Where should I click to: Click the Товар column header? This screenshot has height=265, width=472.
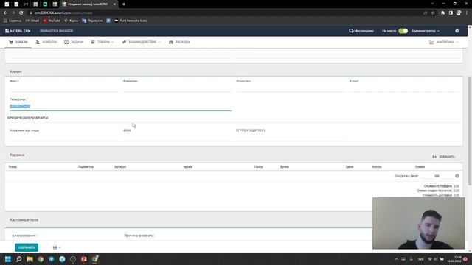point(13,167)
